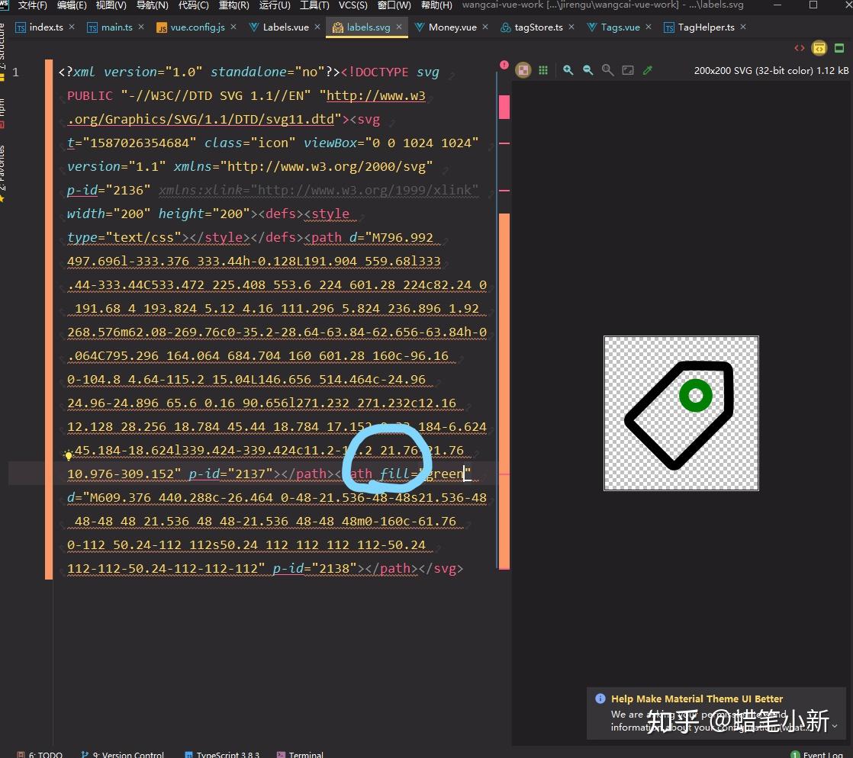Click the viewBox attribute in the code
This screenshot has width=853, height=758.
[391, 143]
